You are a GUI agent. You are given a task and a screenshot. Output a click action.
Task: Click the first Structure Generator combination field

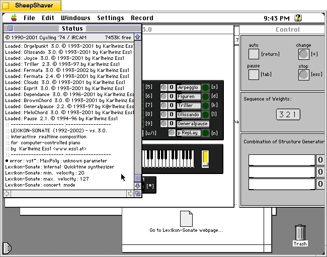(282, 160)
